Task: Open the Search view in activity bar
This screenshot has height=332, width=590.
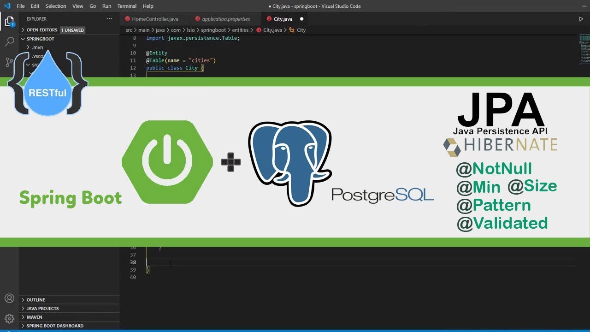Action: point(9,42)
